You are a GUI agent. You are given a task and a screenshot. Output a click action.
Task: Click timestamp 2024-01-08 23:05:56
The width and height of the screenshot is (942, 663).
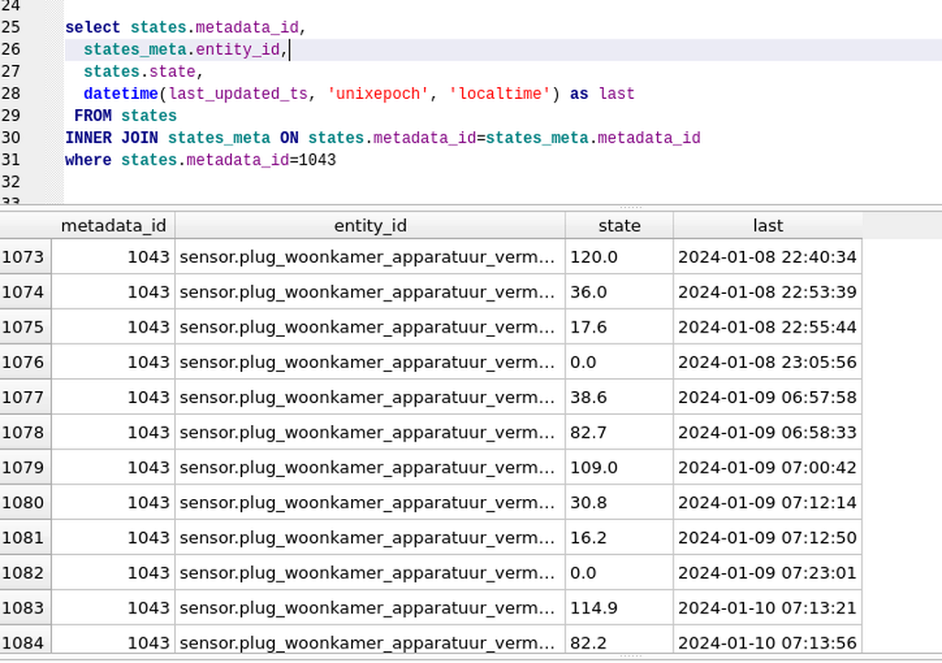tap(767, 362)
